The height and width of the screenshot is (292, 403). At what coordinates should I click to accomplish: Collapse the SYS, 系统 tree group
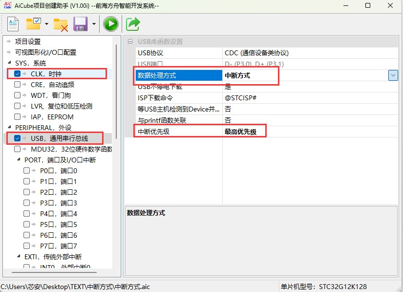pyautogui.click(x=9, y=62)
